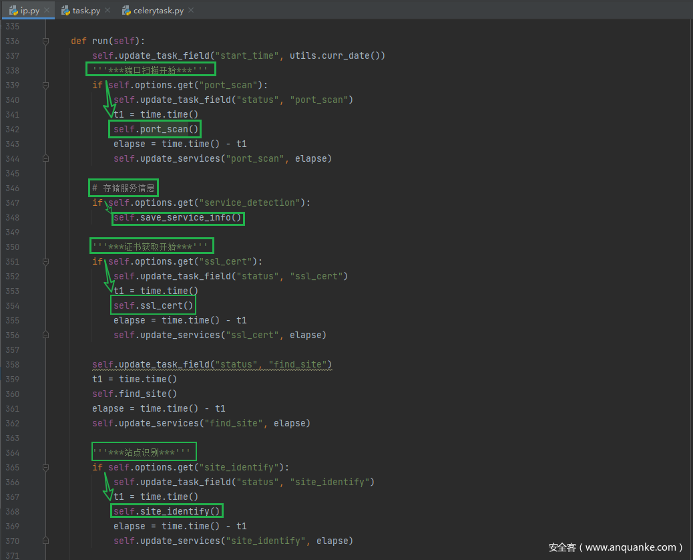This screenshot has width=693, height=560.
Task: Collapse the run method at line 336
Action: point(45,41)
